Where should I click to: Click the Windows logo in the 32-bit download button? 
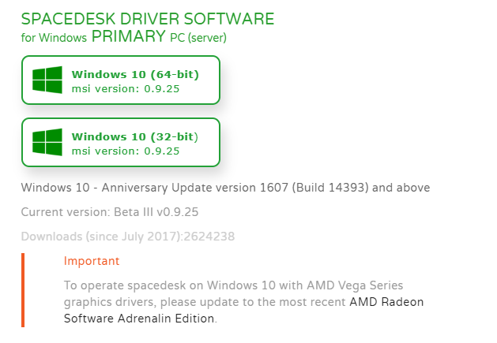click(x=47, y=142)
